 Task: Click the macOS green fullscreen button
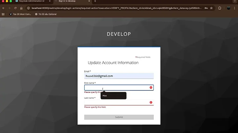tap(11, 1)
